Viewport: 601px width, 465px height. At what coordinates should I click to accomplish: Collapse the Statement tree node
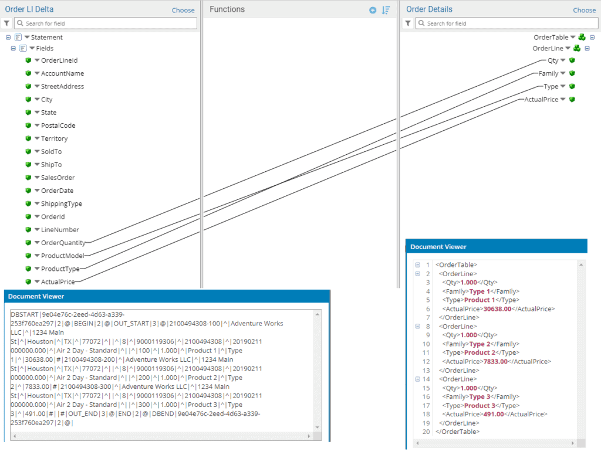coord(8,37)
